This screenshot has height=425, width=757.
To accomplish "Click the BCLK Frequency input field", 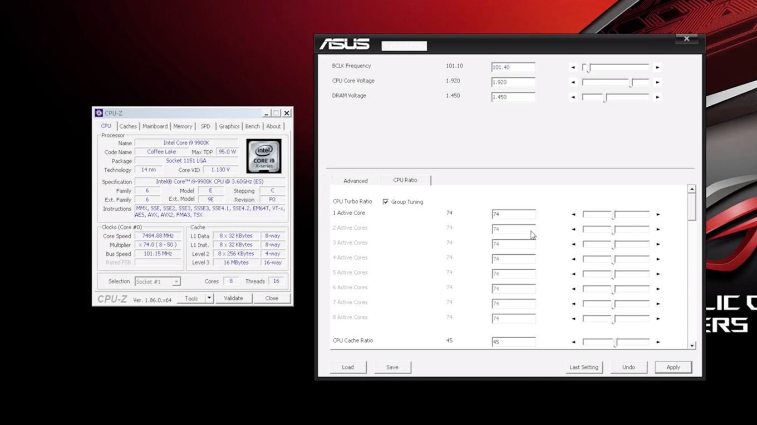I will [x=513, y=67].
